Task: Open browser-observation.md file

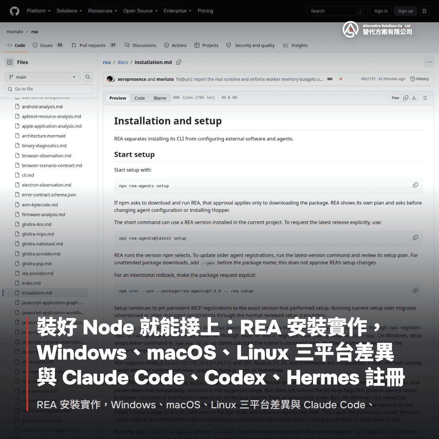Action: 46,155
